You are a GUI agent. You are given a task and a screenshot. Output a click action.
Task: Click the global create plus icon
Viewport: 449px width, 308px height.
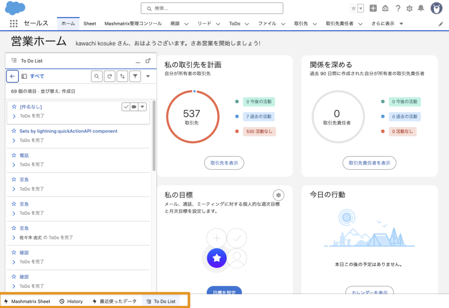click(x=373, y=8)
